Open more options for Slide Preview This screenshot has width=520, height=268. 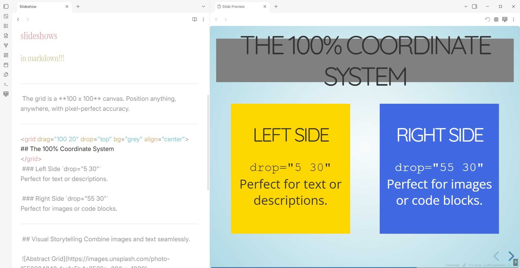pyautogui.click(x=513, y=19)
